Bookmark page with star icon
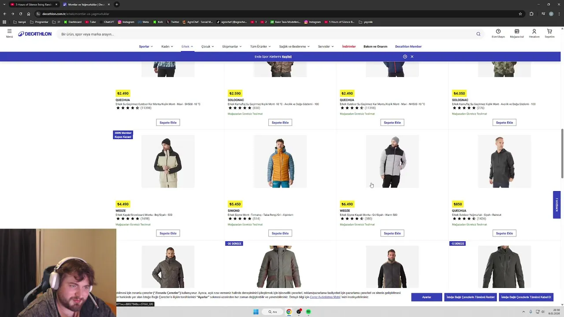564x317 pixels. click(520, 14)
